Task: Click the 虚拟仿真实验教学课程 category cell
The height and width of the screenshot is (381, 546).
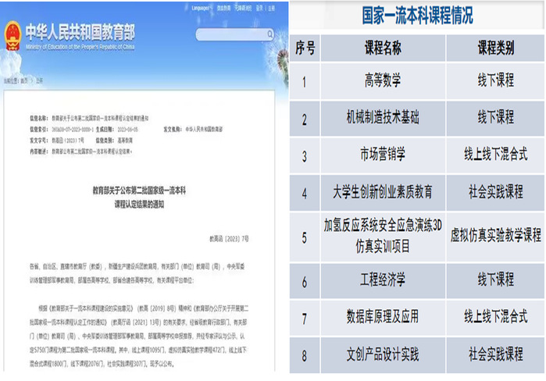Action: [x=495, y=235]
